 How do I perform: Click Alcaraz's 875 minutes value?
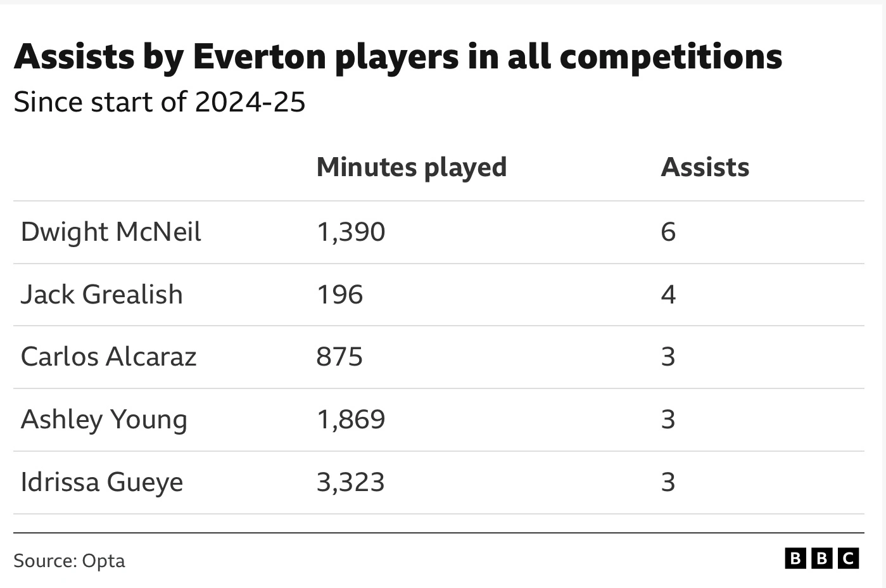click(339, 357)
